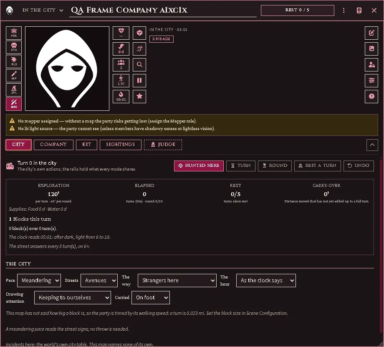The width and height of the screenshot is (384, 347).
Task: Open the Keeping to ourselves dropdown
Action: (x=73, y=298)
